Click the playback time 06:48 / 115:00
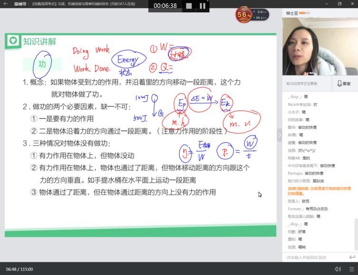358x275 pixels. (x=19, y=269)
